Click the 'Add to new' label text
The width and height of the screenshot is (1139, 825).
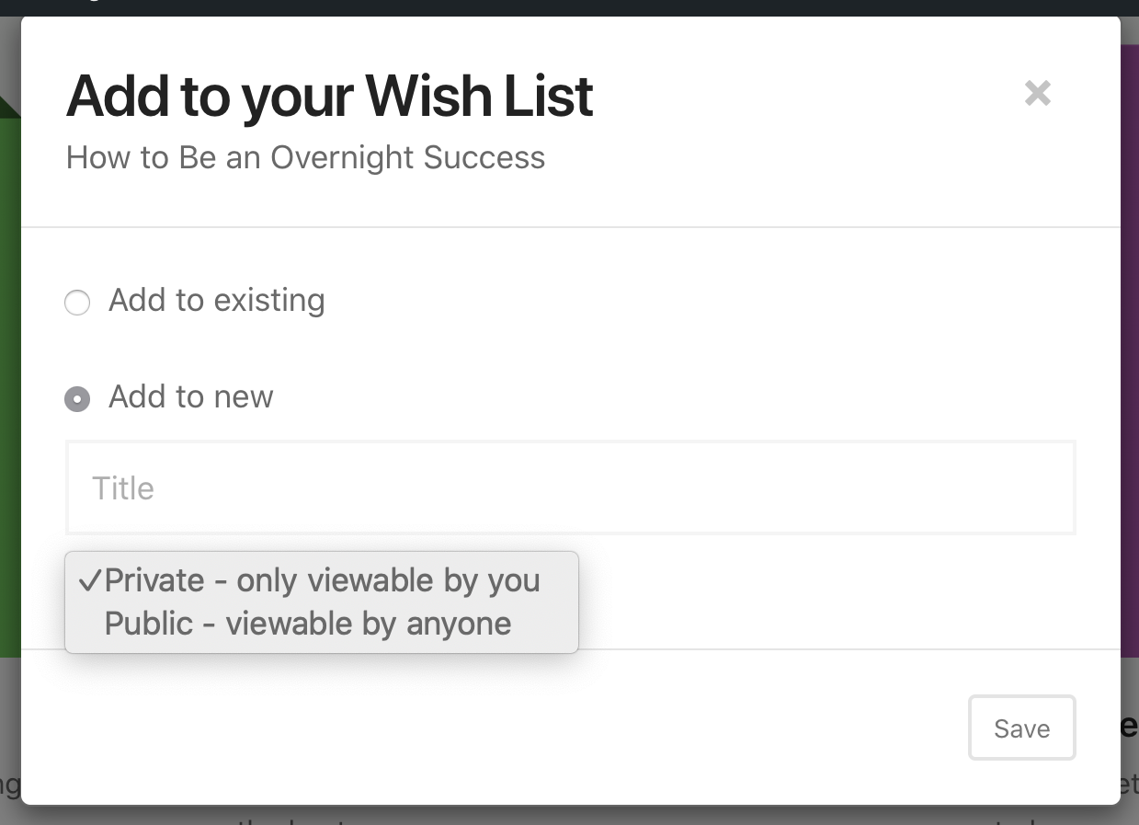(x=190, y=396)
